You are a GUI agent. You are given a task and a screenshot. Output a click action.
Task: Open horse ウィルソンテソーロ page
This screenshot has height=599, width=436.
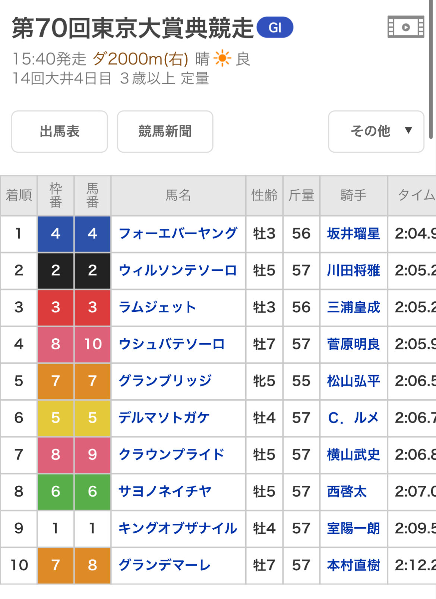point(177,270)
